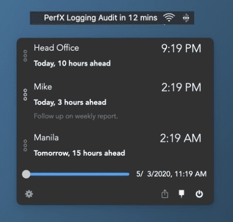Click the time slider knob

[x=26, y=174]
